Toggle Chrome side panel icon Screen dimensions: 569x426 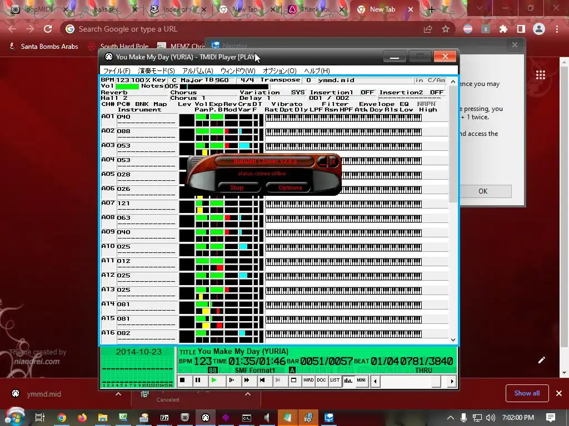[x=521, y=29]
